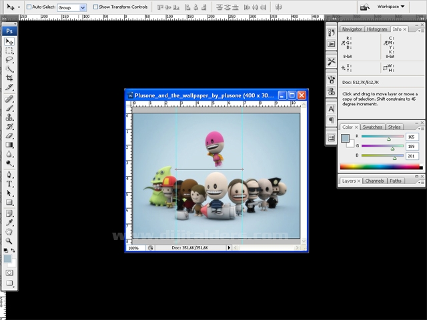Select the Zoom tool
Viewport: 427px width, 320px height.
pos(9,241)
